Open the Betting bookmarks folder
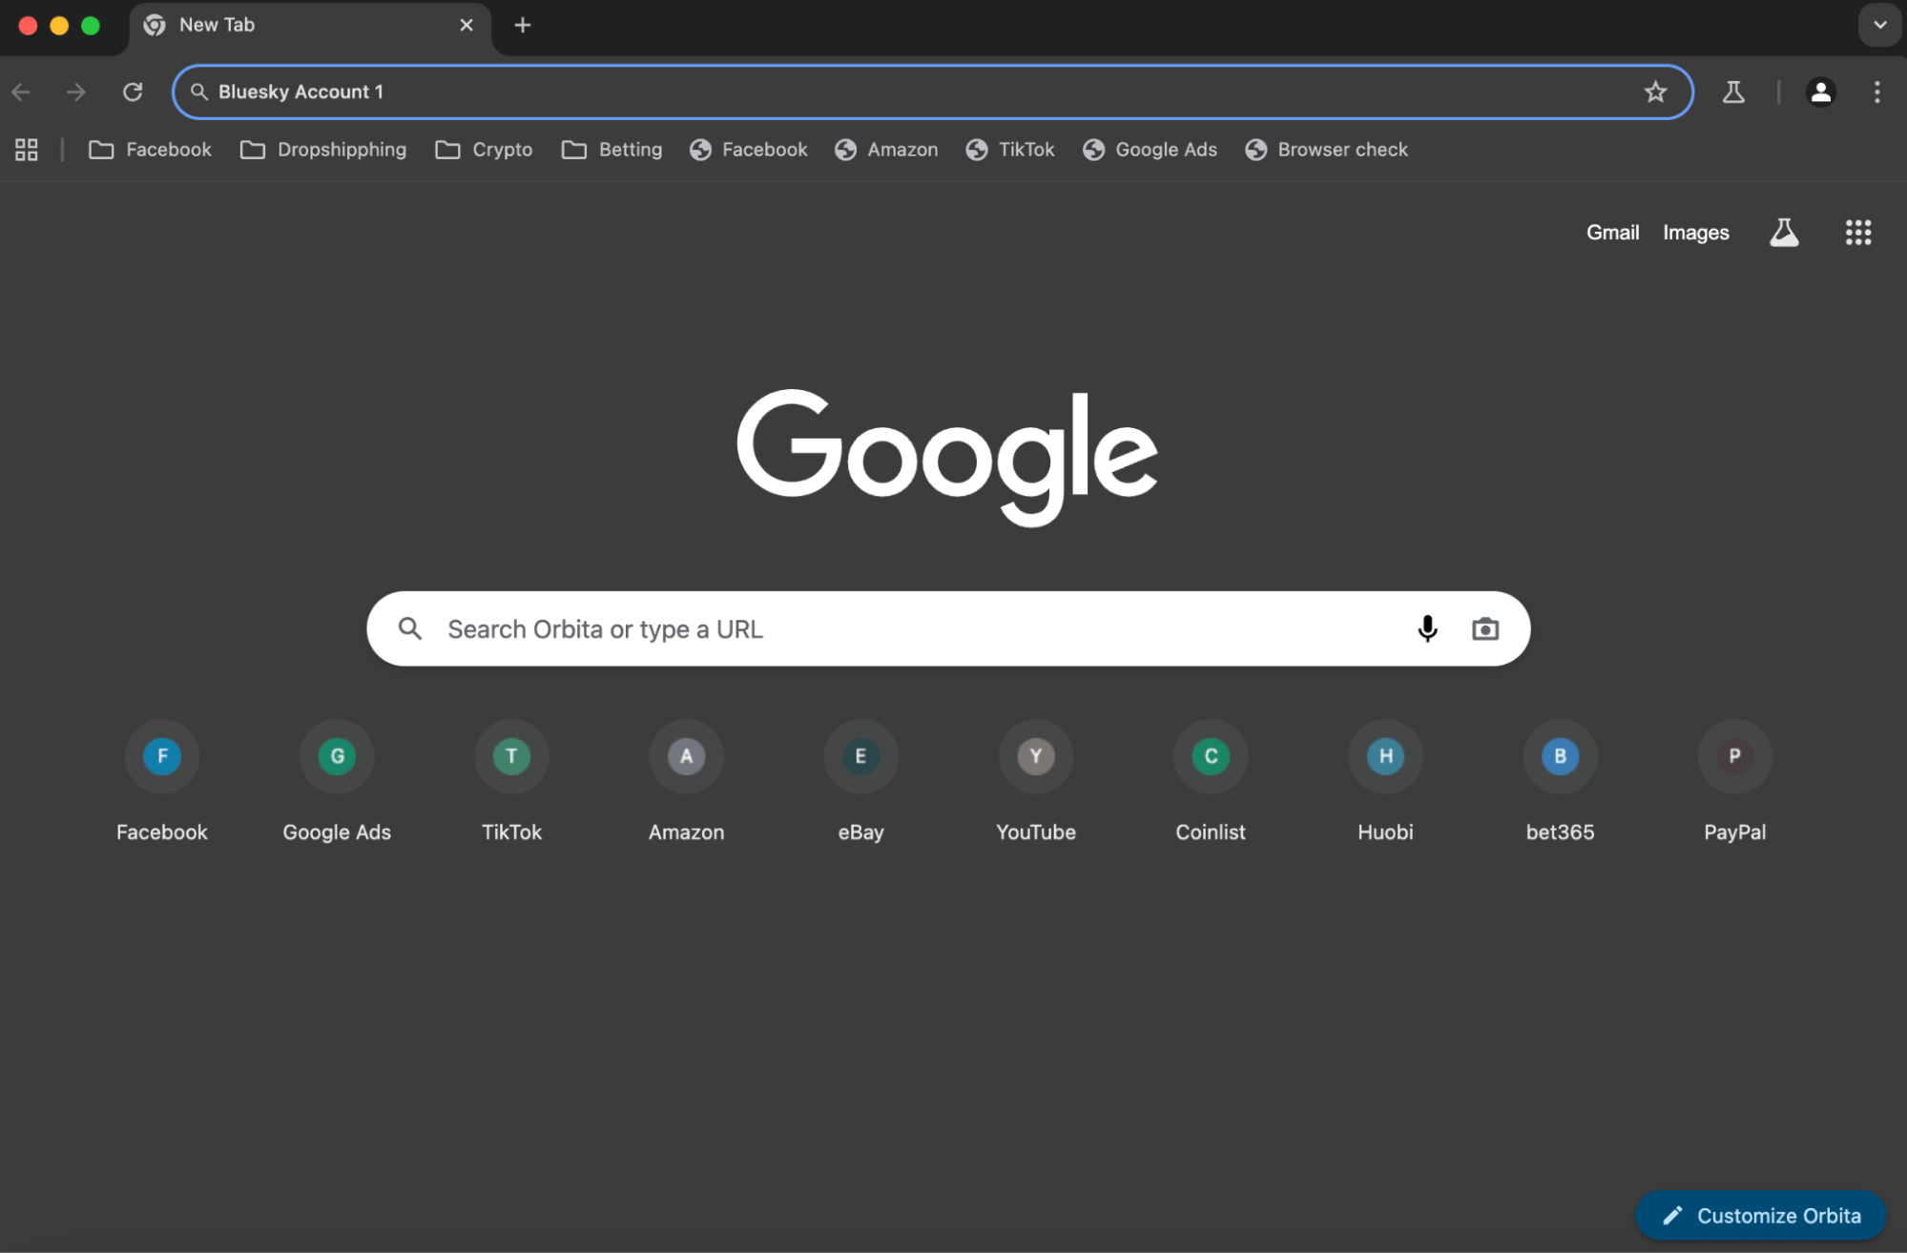1907x1253 pixels. pyautogui.click(x=611, y=150)
